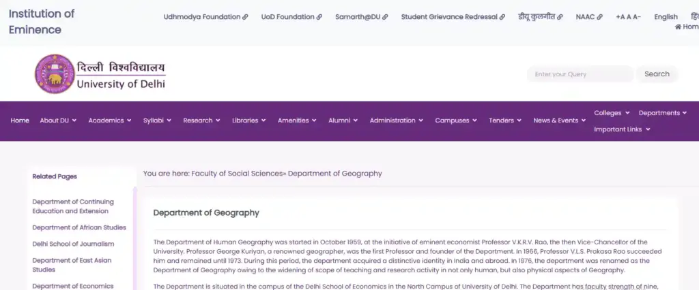Go to the Home menu item
This screenshot has width=699, height=290.
pyautogui.click(x=20, y=120)
